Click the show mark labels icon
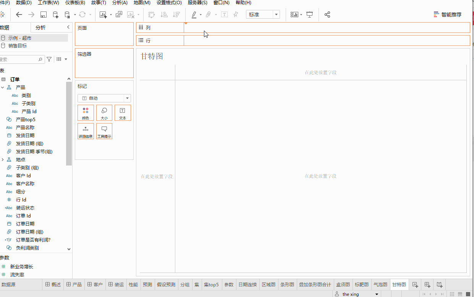 pos(225,15)
